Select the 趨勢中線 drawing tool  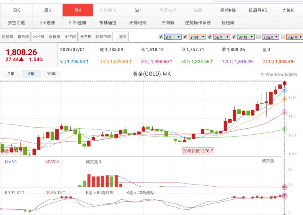(x=103, y=37)
